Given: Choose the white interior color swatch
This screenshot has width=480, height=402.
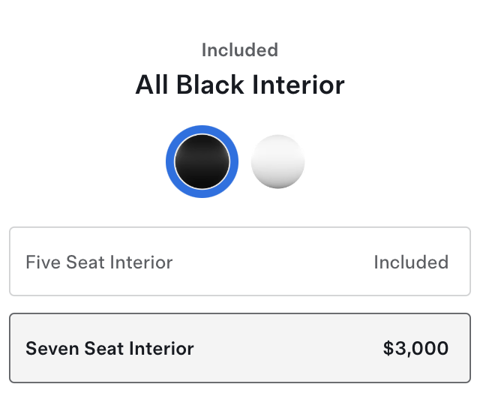Looking at the screenshot, I should 278,161.
